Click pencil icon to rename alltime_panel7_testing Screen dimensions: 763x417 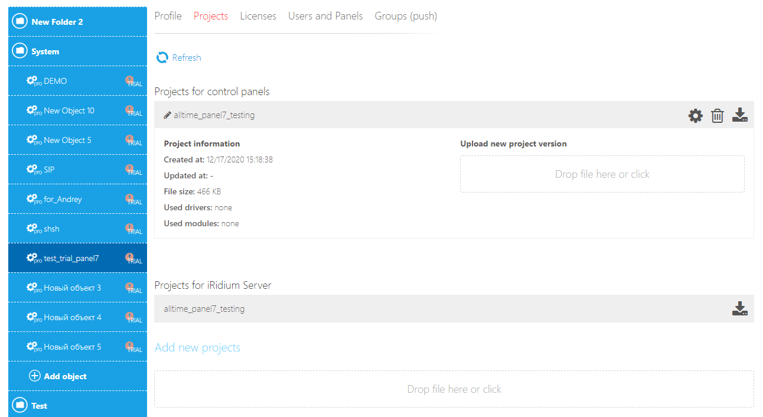tap(167, 116)
